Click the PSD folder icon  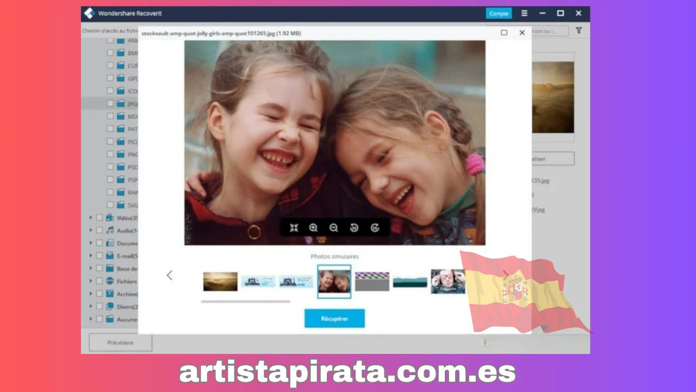coord(120,167)
